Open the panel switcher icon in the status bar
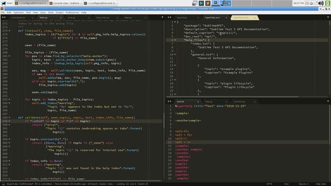Image resolution: width=331 pixels, height=186 pixels. click(x=3, y=184)
